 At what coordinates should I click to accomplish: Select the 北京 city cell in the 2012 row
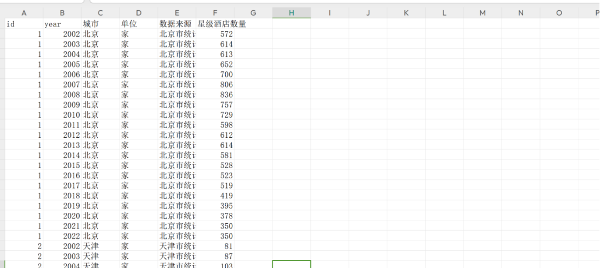click(x=100, y=135)
